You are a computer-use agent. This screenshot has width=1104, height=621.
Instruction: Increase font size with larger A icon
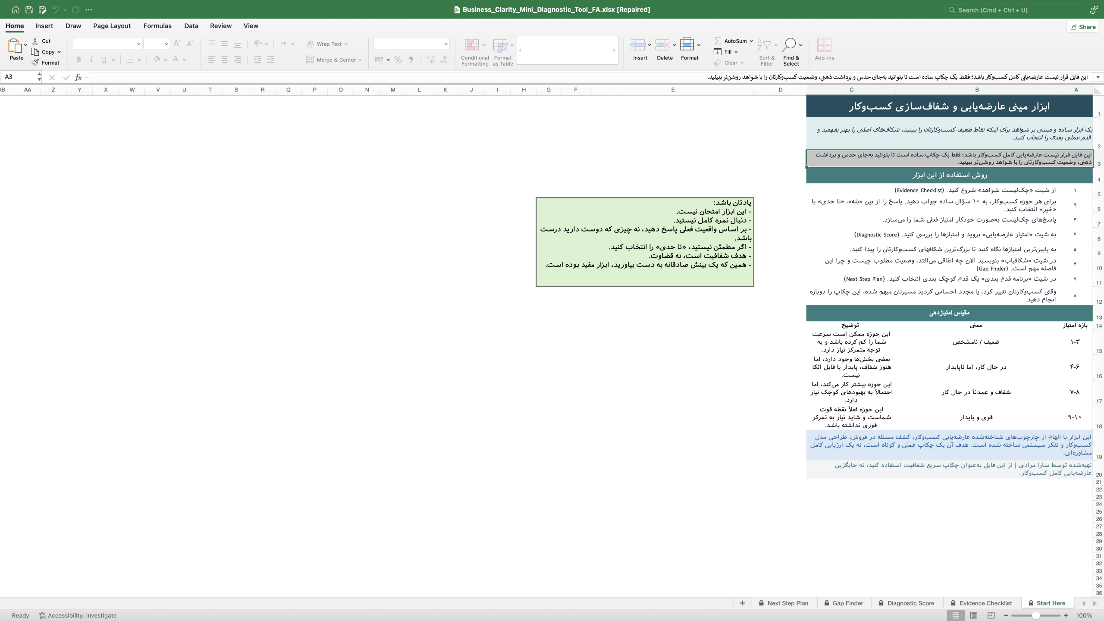coord(177,44)
